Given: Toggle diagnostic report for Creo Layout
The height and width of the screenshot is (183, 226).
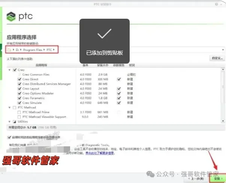Looking at the screenshot, I should (x=119, y=89).
